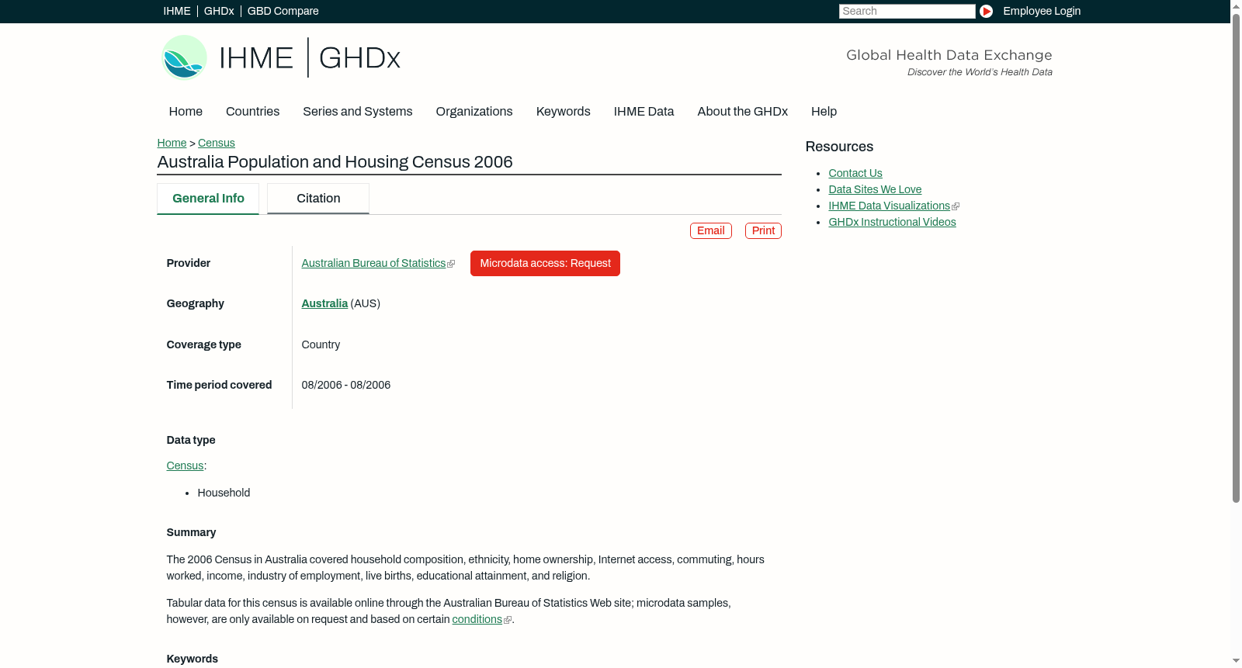Click the Provider label
Viewport: 1242px width, 668px height.
[189, 263]
